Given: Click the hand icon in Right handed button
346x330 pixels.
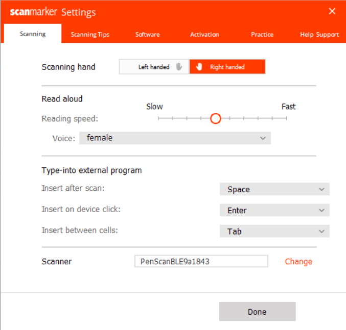Looking at the screenshot, I should (200, 67).
